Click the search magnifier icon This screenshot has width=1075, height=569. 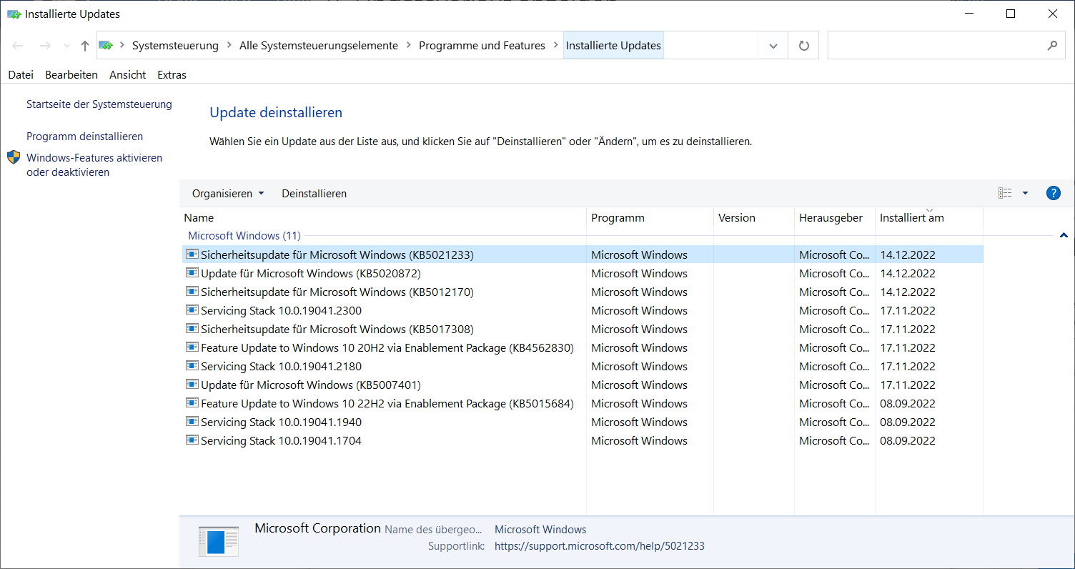pos(1052,45)
